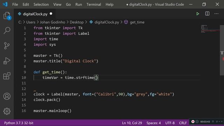This screenshot has height=126, width=224.
Task: Click "master = Tk()" on line 6
Action: pos(48,56)
